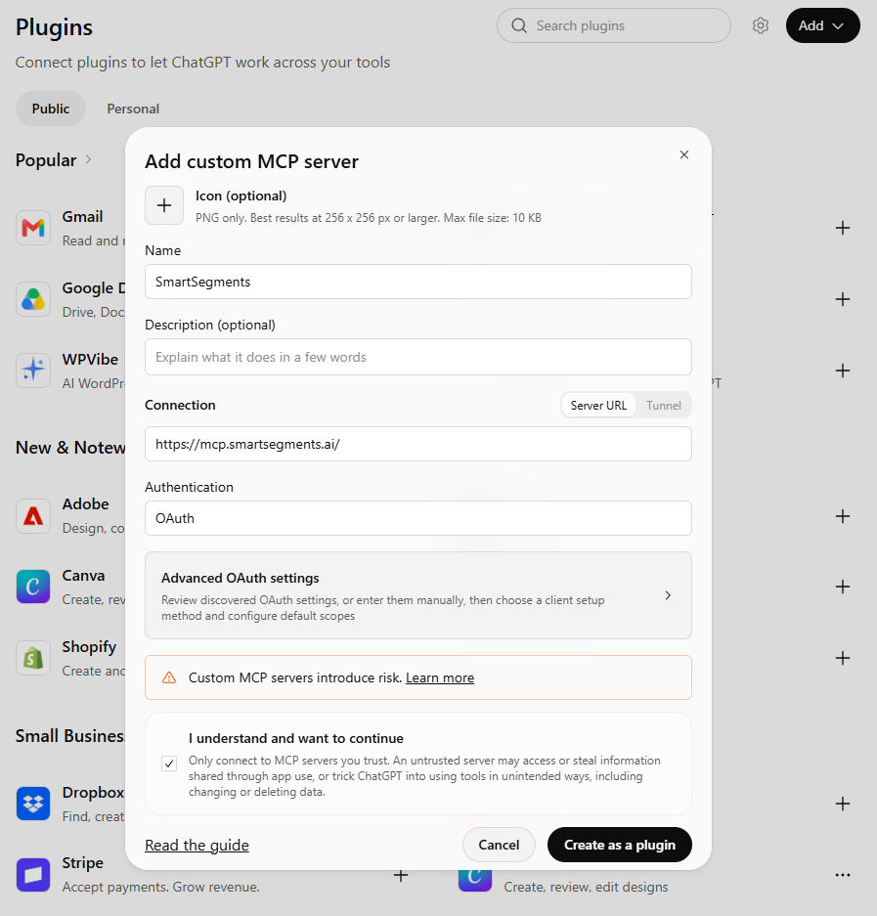Close the Add custom MCP server dialog
Screen dimensions: 877x916
pyautogui.click(x=684, y=154)
